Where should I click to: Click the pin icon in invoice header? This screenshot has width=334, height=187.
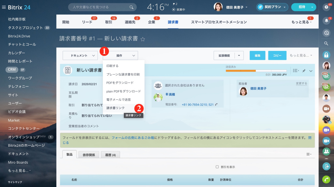tap(304, 71)
